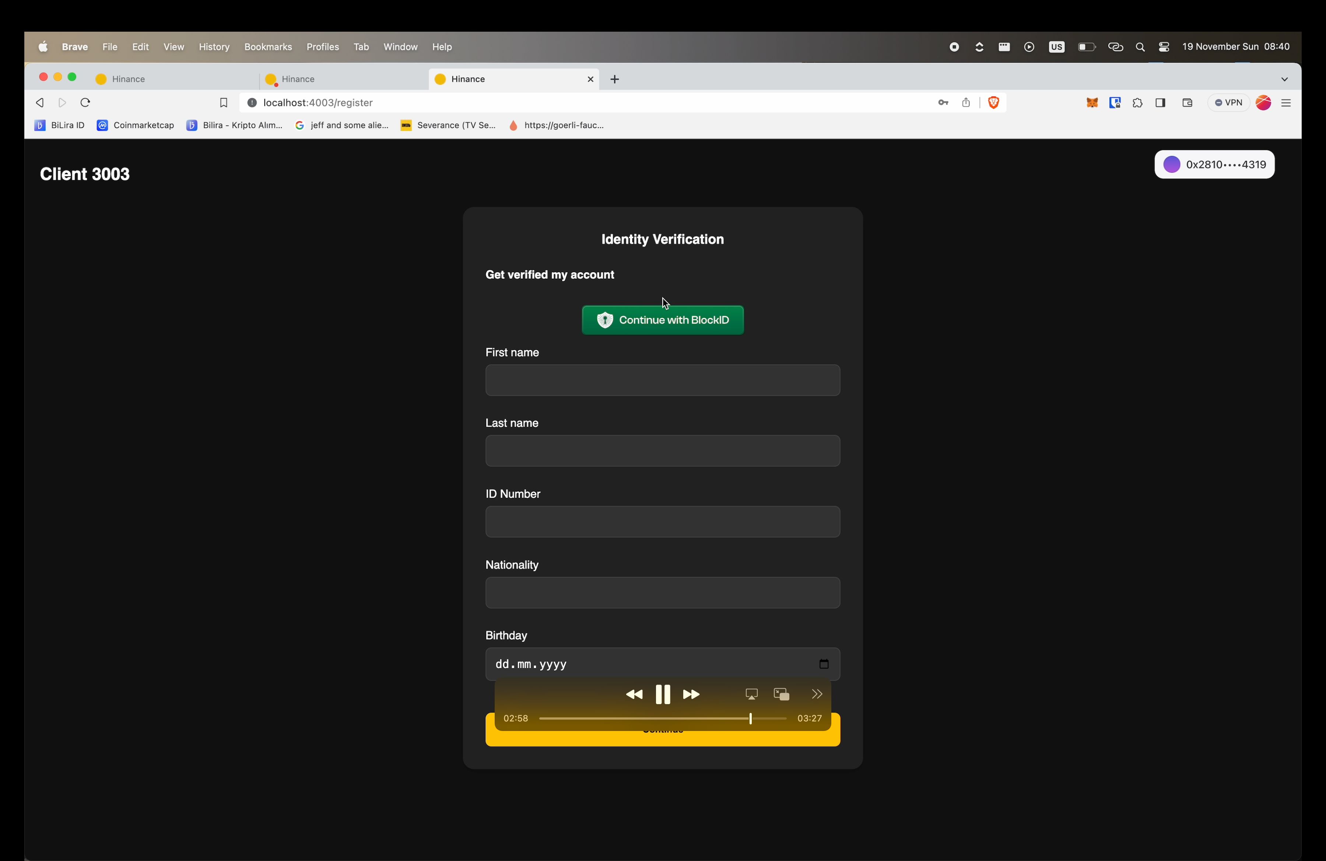Image resolution: width=1326 pixels, height=861 pixels.
Task: Focus the Last name field
Action: (x=663, y=451)
